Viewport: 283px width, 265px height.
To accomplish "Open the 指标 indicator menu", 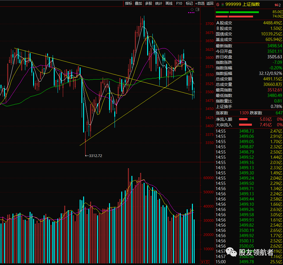I will (129, 3).
